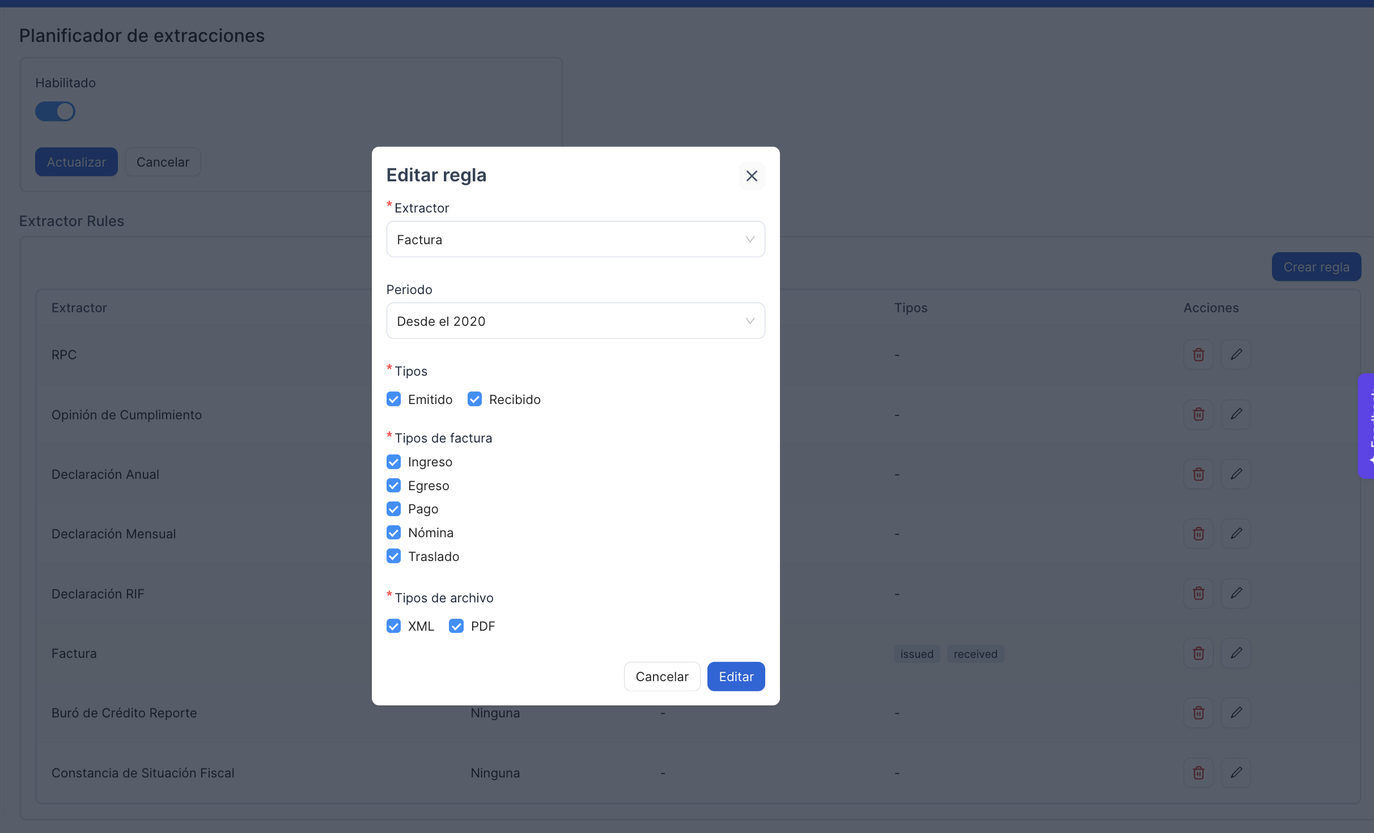Edit the Declaración Mensual rule pencil icon
This screenshot has height=833, width=1374.
1236,533
